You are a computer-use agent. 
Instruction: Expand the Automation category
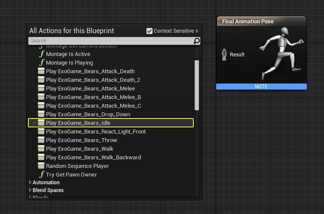click(30, 183)
